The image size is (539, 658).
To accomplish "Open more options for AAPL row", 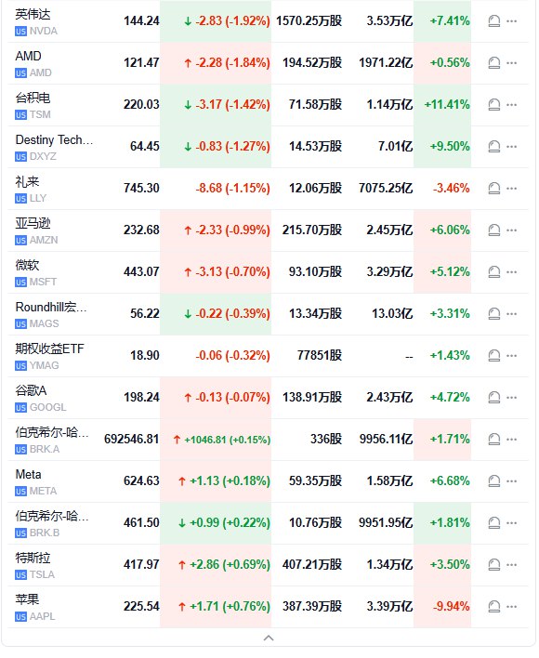I will coord(512,607).
